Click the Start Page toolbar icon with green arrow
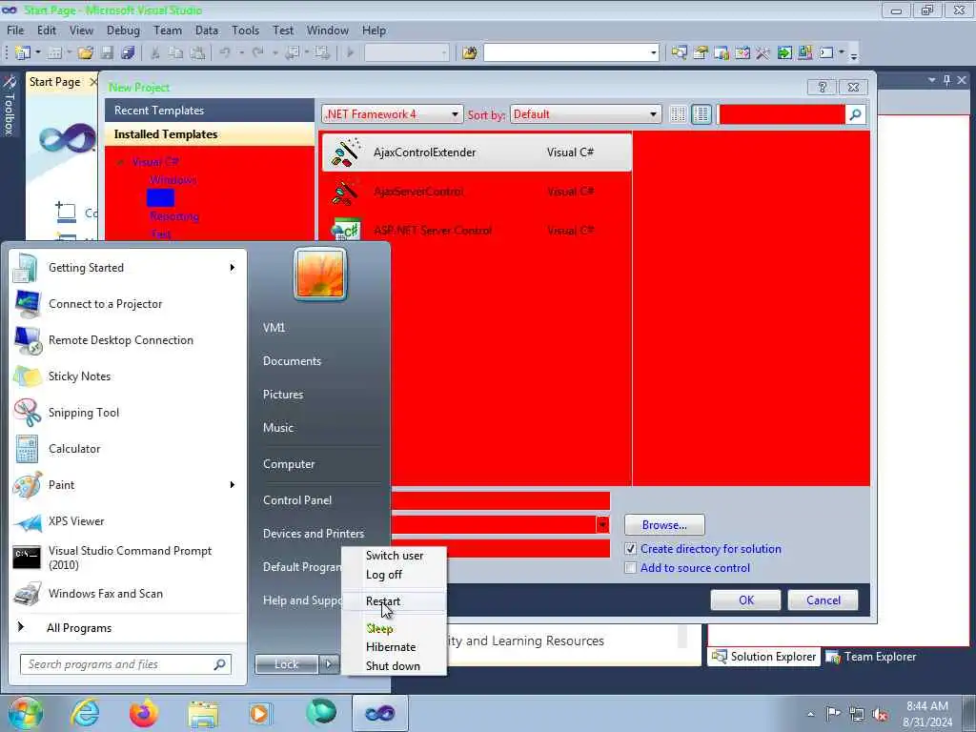 (784, 53)
